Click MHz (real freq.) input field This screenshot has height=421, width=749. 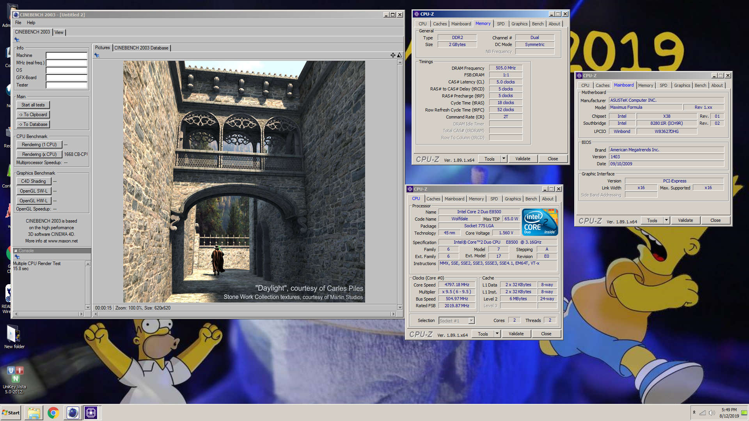[x=66, y=63]
